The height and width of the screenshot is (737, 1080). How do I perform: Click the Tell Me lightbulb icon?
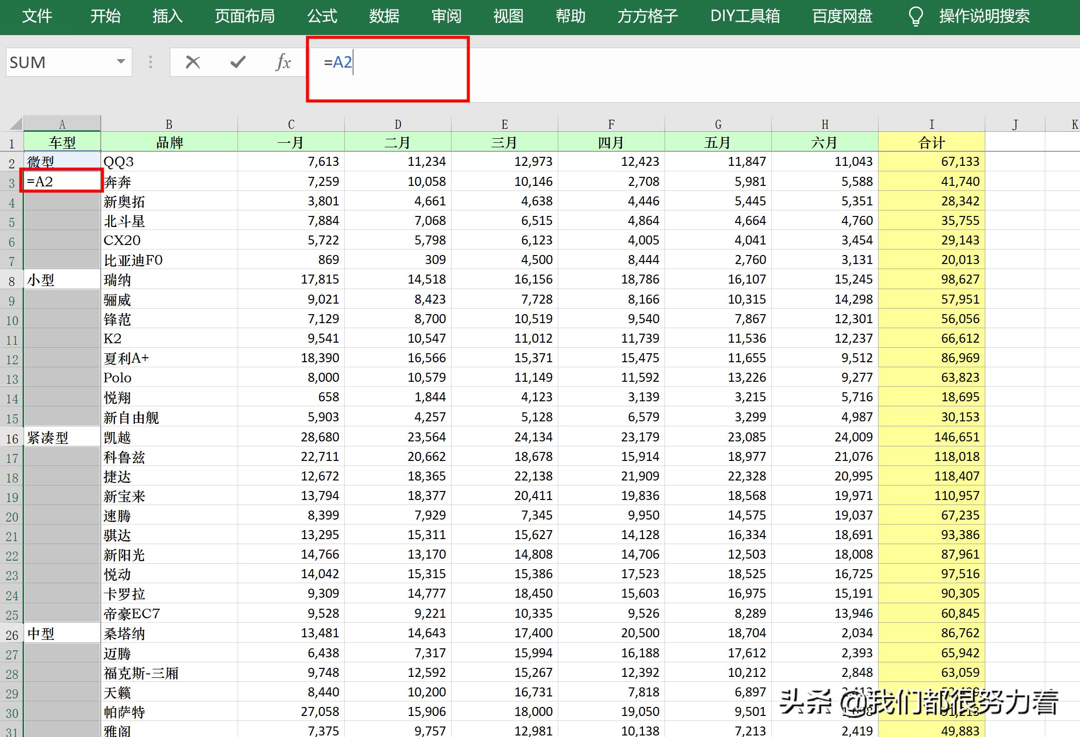[x=916, y=17]
